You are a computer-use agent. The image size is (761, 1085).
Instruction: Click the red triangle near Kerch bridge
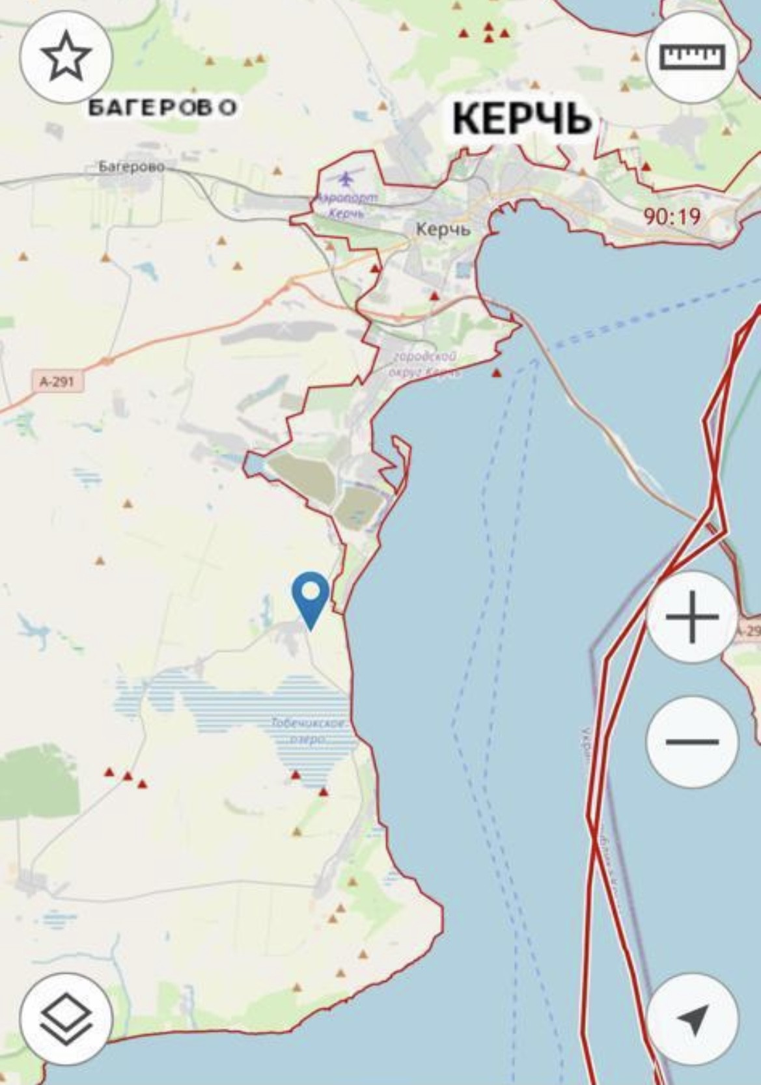pos(497,374)
